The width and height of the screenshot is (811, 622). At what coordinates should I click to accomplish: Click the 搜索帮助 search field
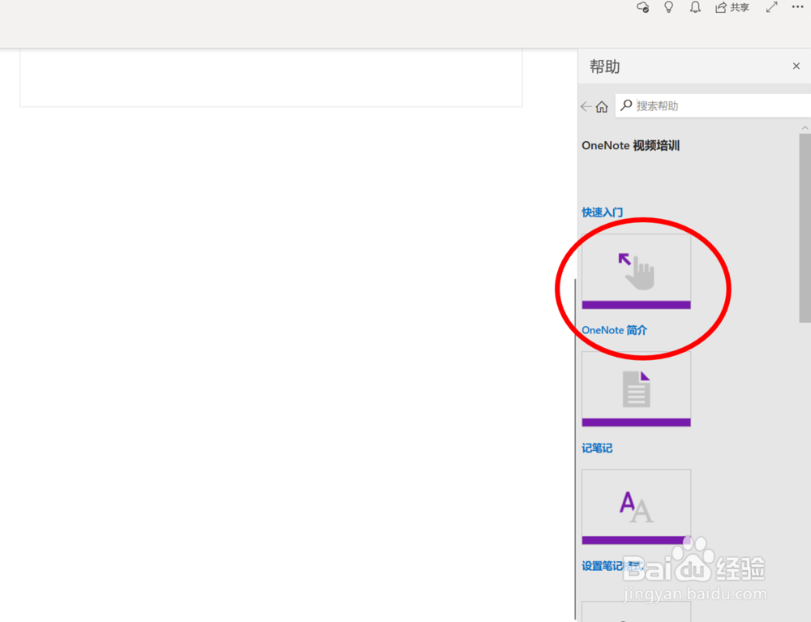click(x=714, y=106)
